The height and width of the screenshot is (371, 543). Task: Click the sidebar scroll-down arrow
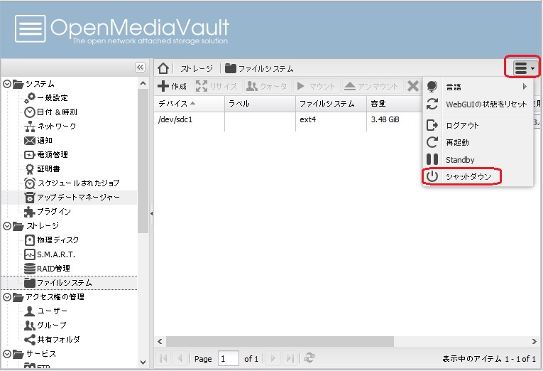pyautogui.click(x=143, y=362)
